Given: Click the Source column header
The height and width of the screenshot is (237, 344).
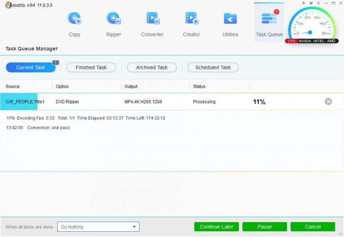Looking at the screenshot, I should [x=13, y=87].
